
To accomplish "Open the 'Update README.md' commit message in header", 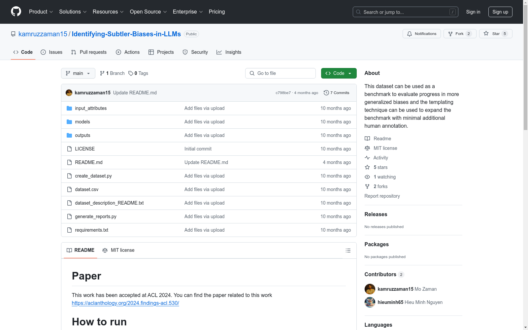I will pos(135,93).
